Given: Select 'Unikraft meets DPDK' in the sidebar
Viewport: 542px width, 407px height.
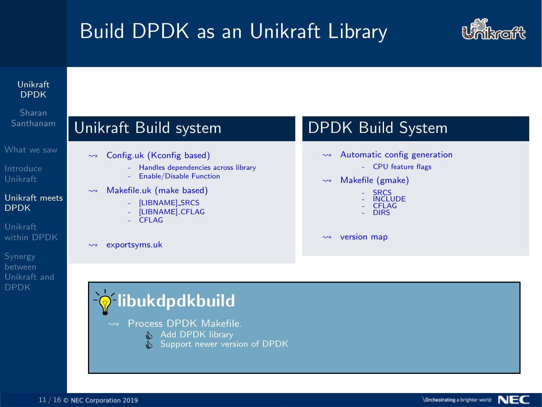Looking at the screenshot, I should click(x=33, y=203).
